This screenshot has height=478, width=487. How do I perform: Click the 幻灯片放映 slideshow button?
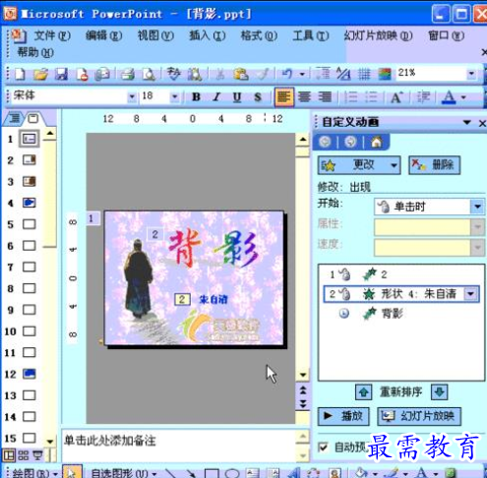point(419,416)
